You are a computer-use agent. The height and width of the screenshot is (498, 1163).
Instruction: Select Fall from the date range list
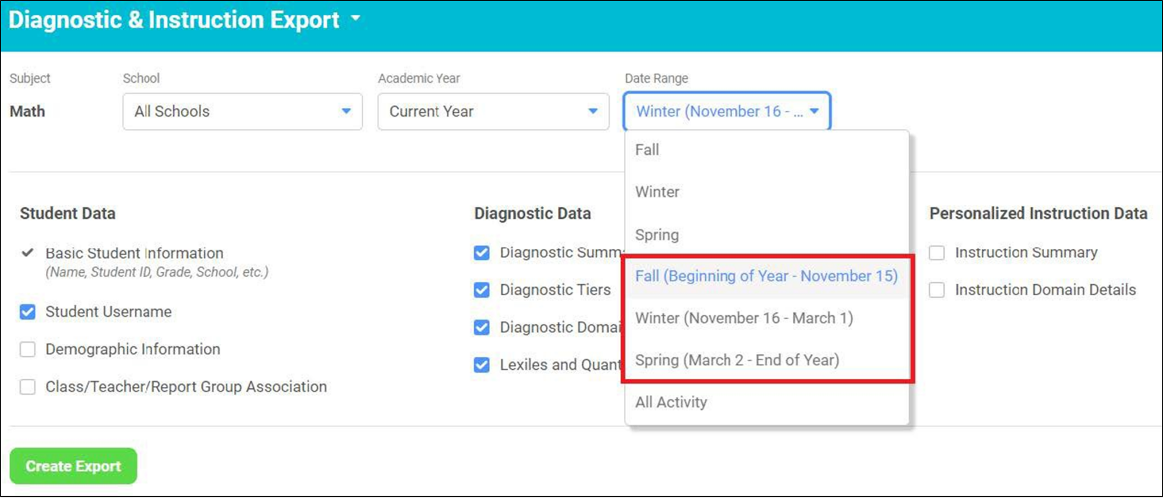647,150
